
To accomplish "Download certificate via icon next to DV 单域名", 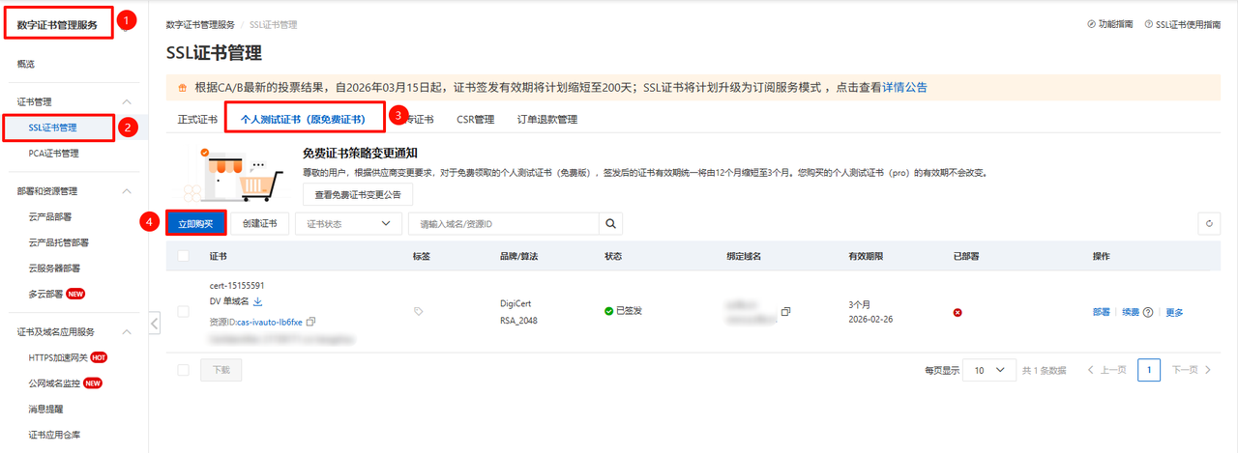I will (x=258, y=302).
